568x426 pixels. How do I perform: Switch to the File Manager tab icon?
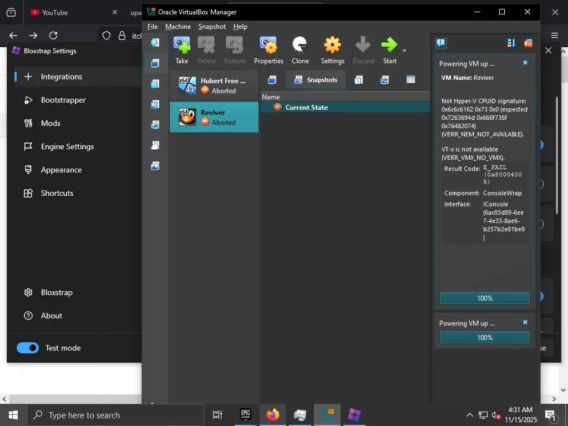point(411,80)
